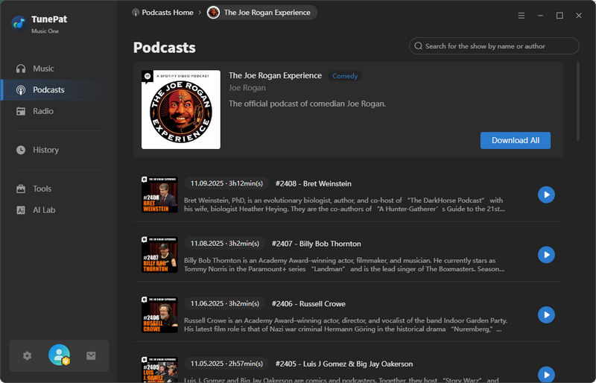596x383 pixels.
Task: Open the mail envelope icon
Action: click(x=91, y=356)
